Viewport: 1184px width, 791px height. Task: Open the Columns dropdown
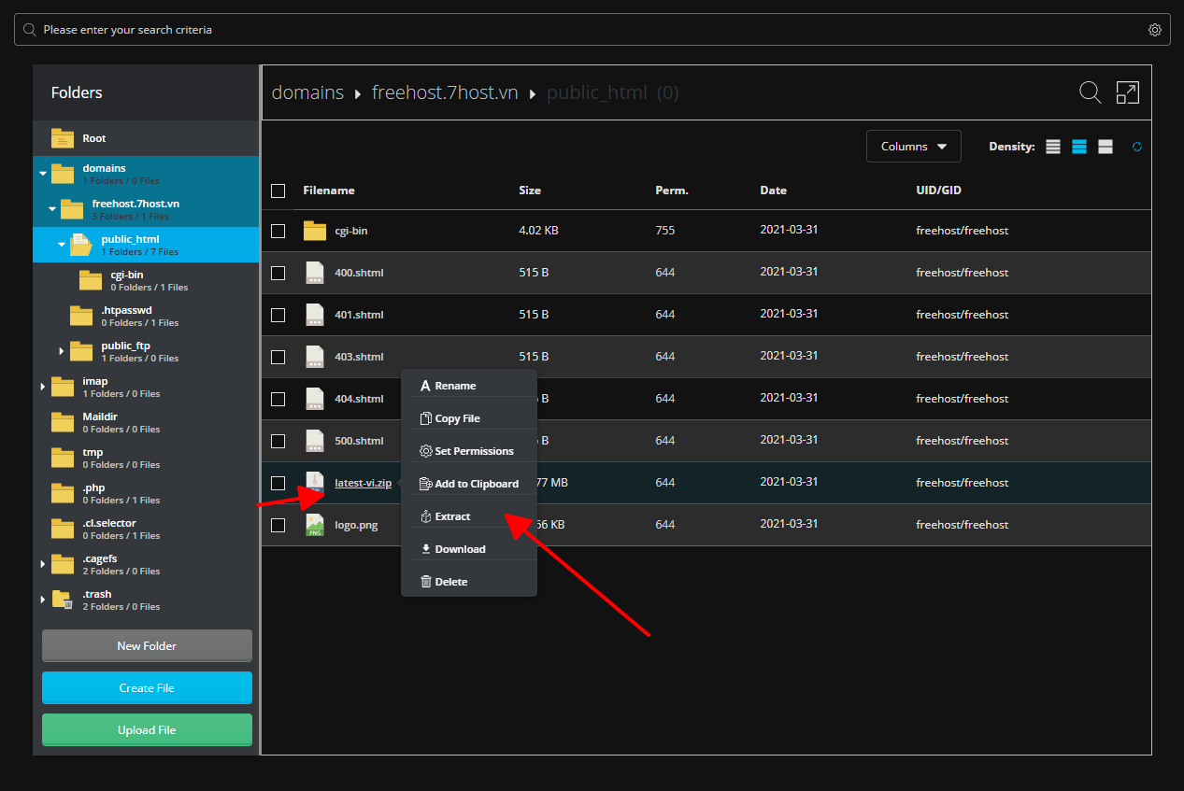point(913,147)
